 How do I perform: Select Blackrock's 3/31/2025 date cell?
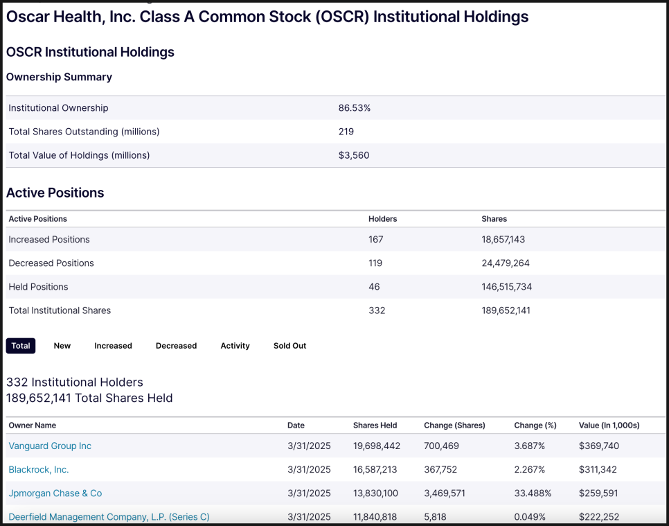click(309, 470)
